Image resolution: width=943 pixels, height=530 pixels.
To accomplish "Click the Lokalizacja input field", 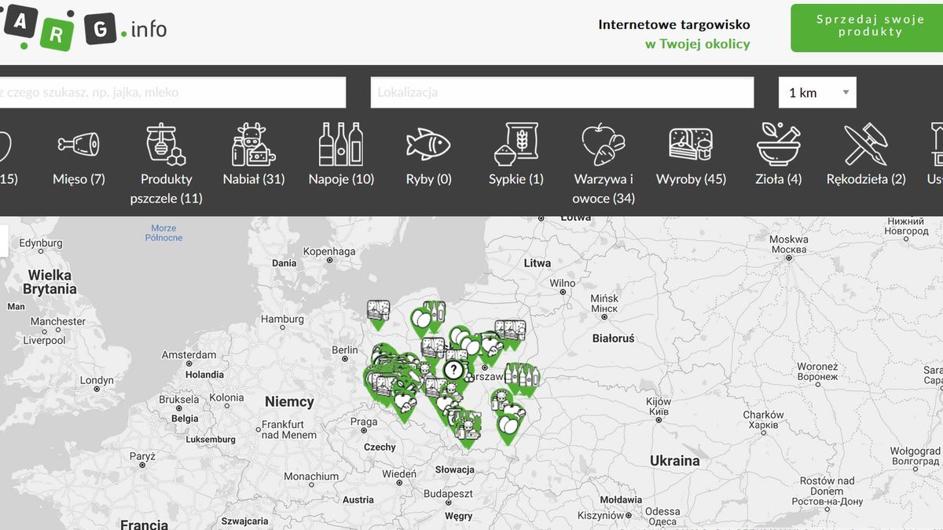I will pyautogui.click(x=562, y=92).
